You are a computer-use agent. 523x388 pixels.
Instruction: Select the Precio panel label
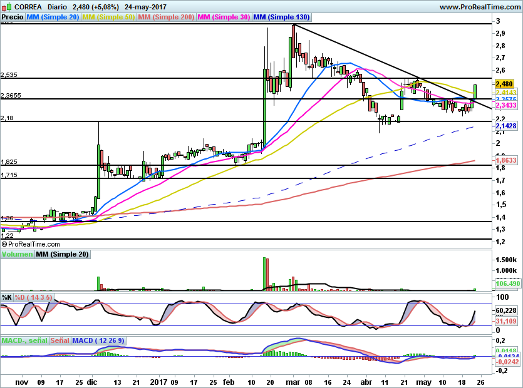pos(13,18)
